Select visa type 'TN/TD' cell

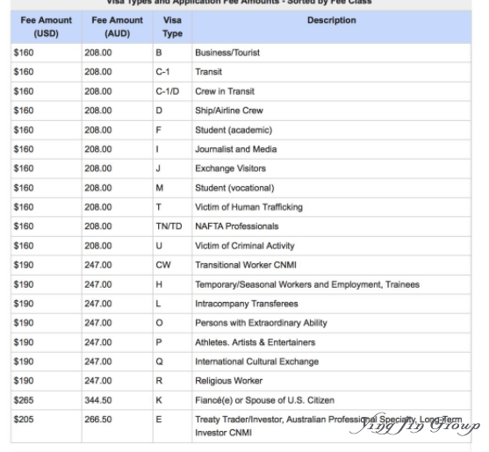(x=172, y=226)
